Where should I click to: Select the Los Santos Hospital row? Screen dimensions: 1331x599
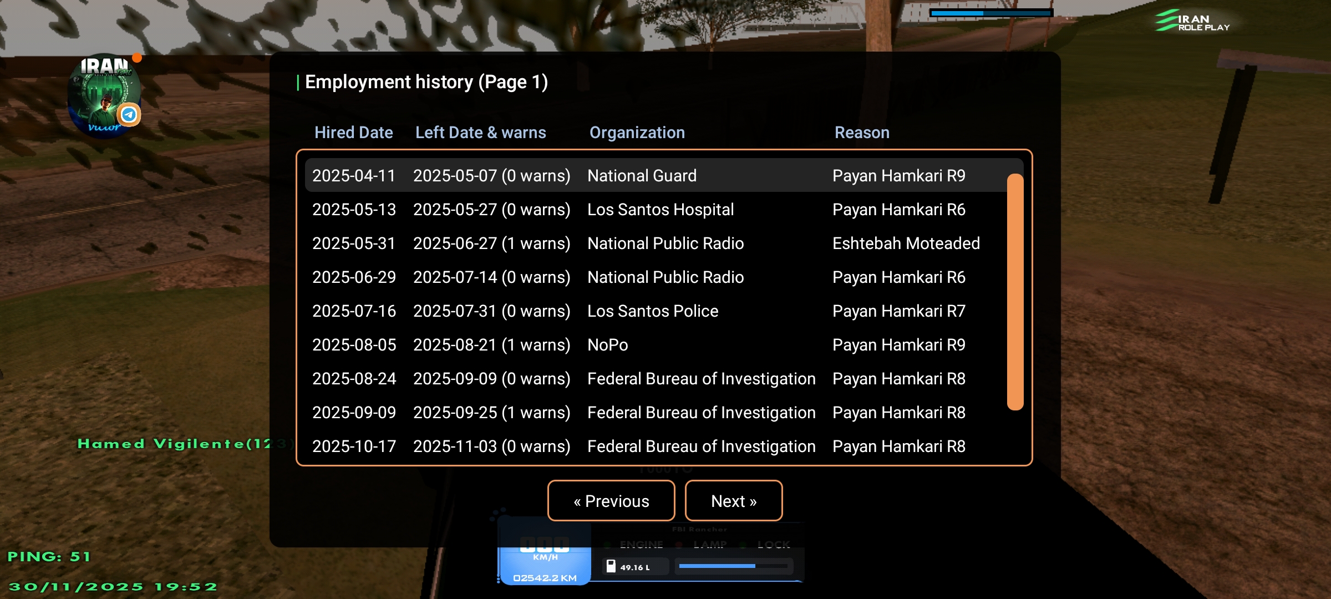pyautogui.click(x=660, y=210)
